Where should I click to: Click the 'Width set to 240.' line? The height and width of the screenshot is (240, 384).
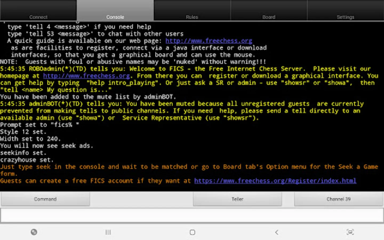tap(30, 139)
